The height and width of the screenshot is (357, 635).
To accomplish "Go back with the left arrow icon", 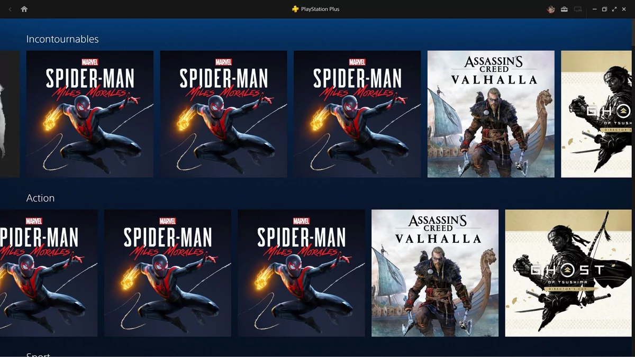I will (11, 9).
